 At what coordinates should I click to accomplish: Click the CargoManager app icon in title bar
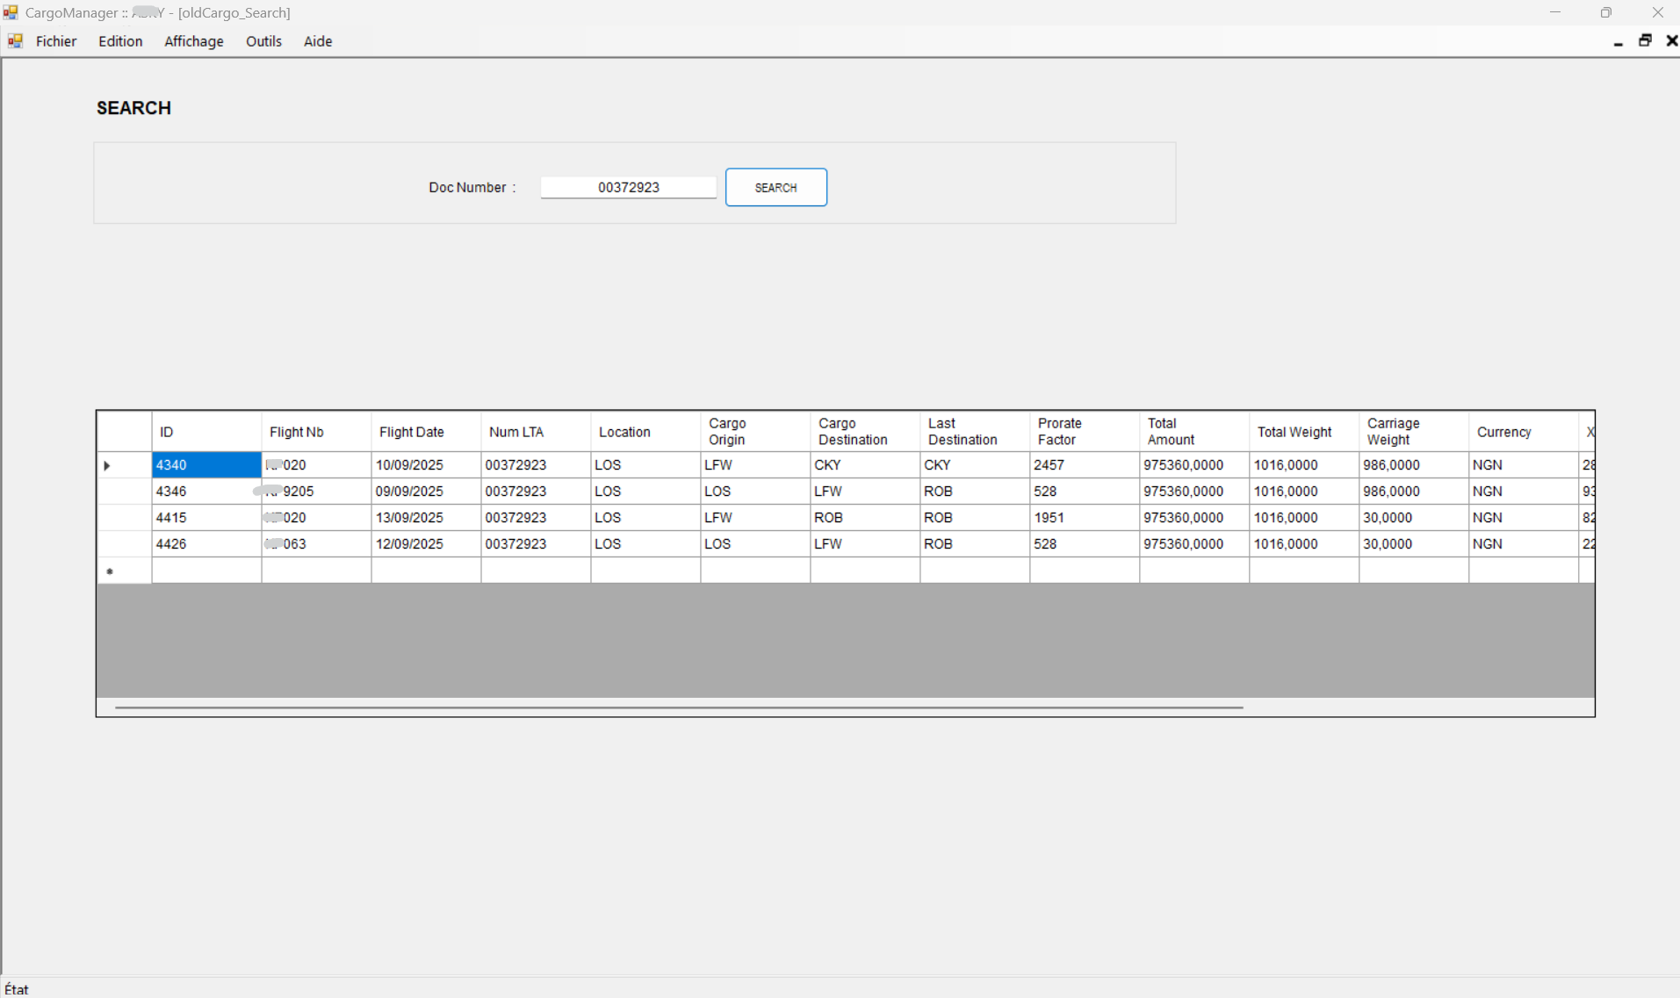(11, 12)
